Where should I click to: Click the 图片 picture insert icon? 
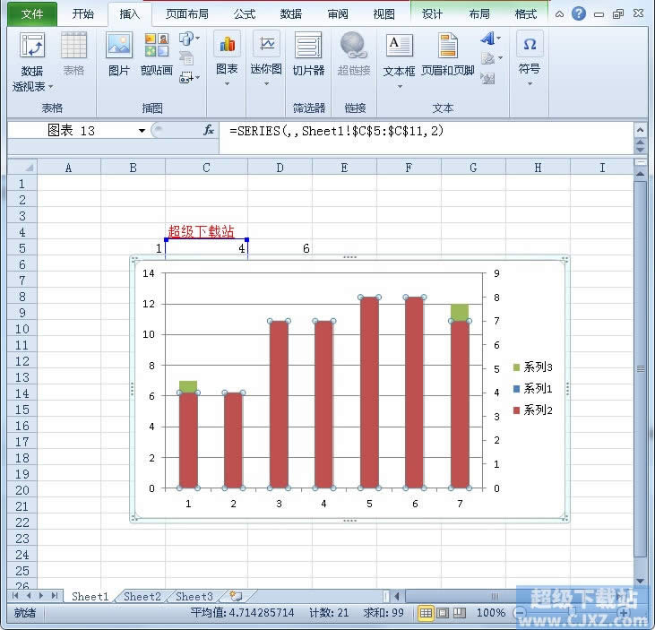coord(118,55)
